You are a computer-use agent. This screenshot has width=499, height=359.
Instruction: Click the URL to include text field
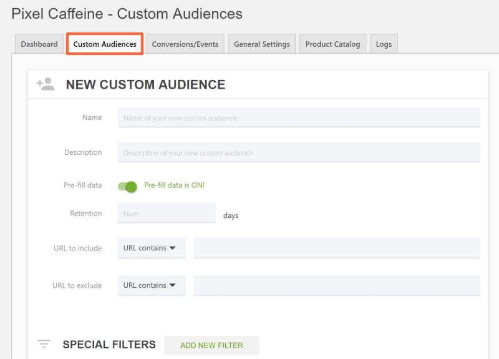tap(337, 248)
